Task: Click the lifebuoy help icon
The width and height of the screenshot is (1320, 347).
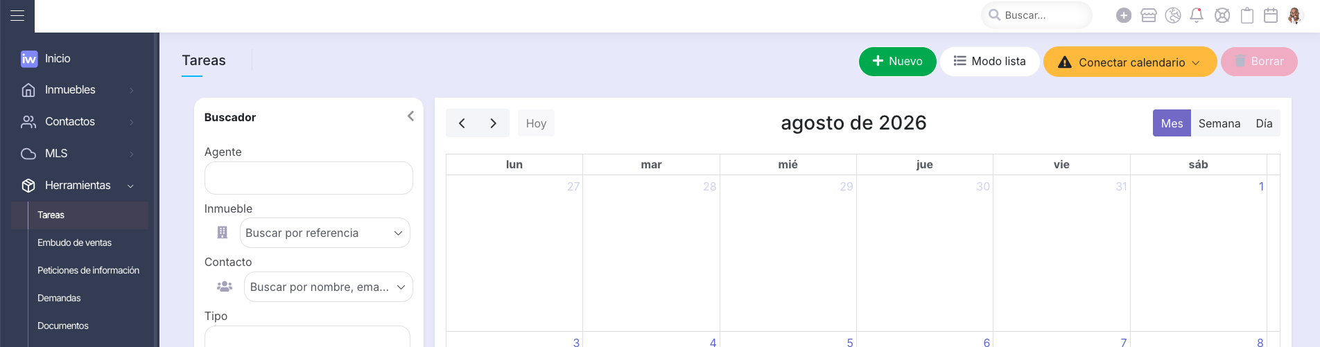Action: tap(1222, 15)
